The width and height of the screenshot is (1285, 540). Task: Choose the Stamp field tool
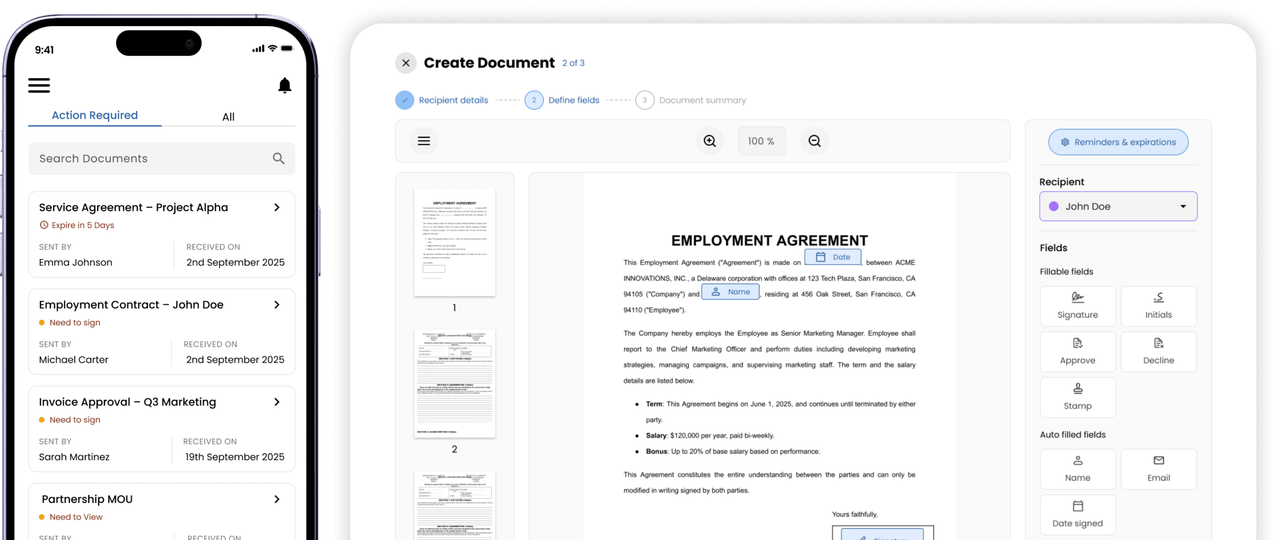1077,397
